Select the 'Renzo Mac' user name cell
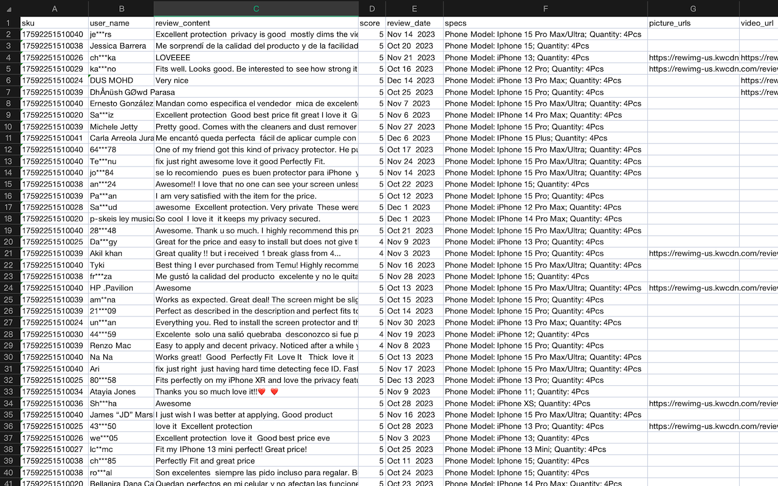The image size is (778, 486). [121, 346]
